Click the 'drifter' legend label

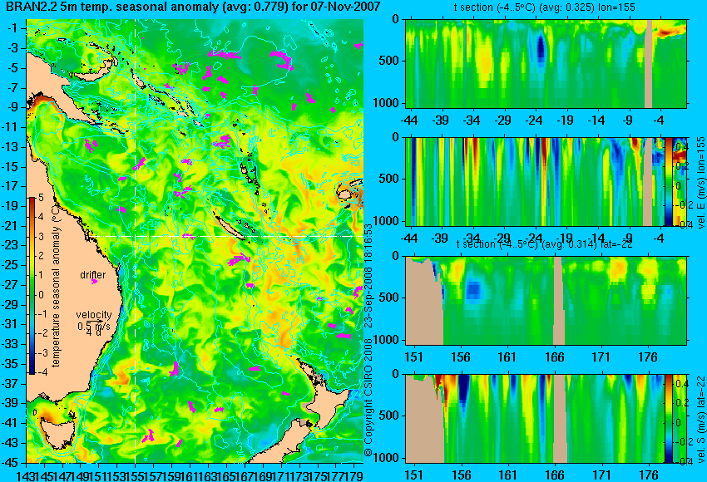click(x=93, y=275)
